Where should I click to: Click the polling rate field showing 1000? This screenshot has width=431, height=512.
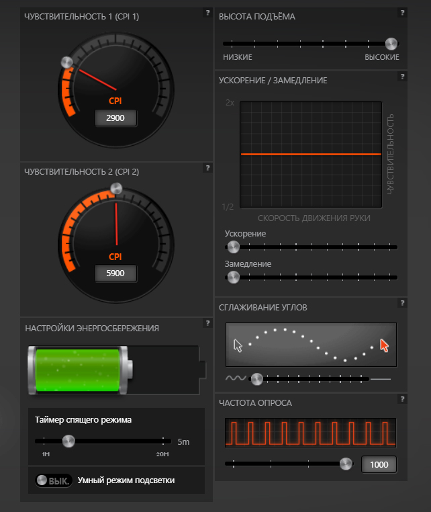[x=379, y=464]
